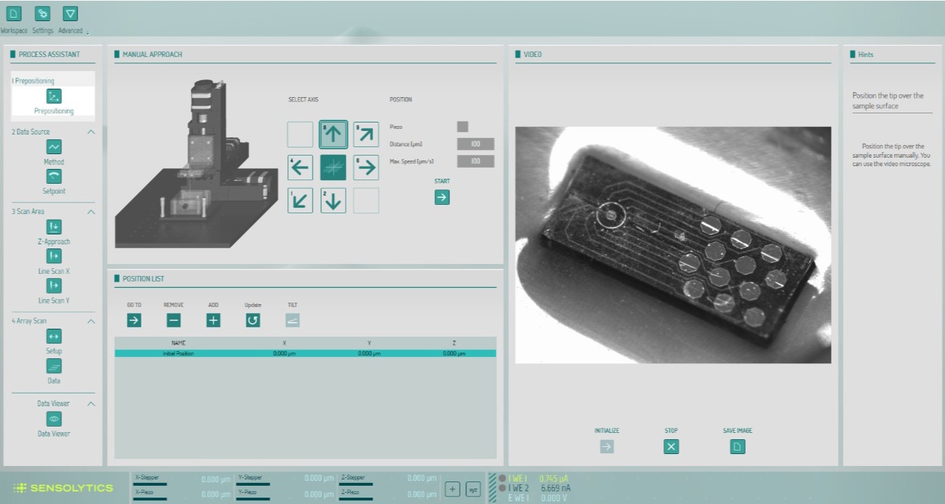The width and height of the screenshot is (945, 504).
Task: Click the Sensolytics logo
Action: [x=63, y=488]
